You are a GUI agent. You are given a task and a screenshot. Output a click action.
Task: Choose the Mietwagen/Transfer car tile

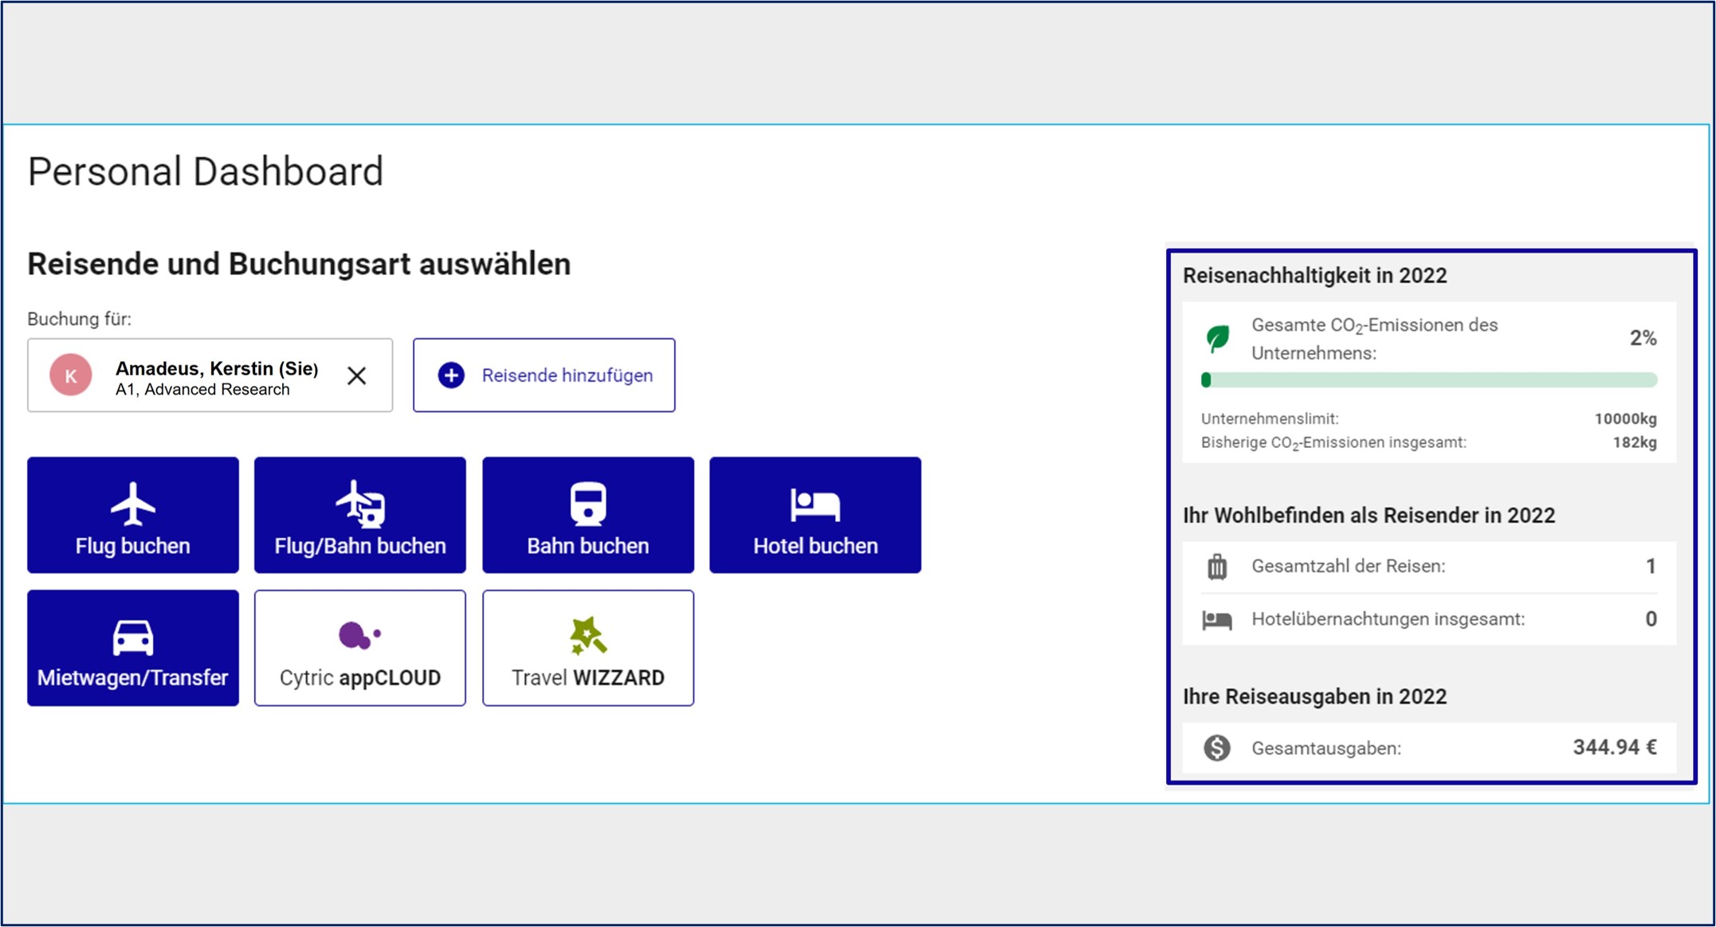coord(132,647)
